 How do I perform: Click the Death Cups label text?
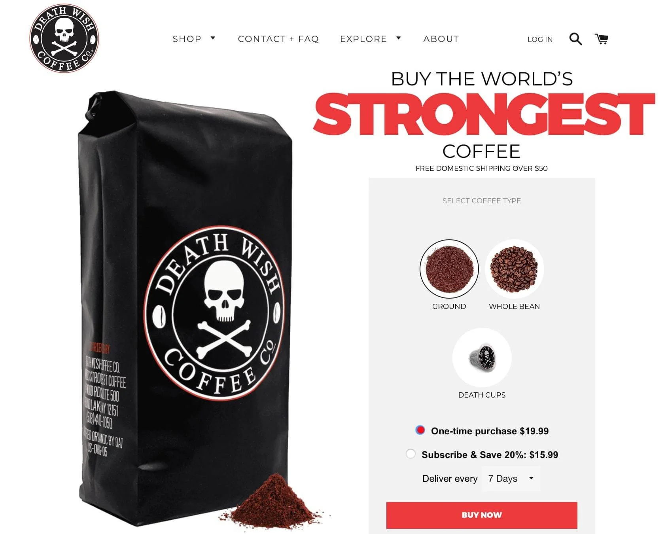482,395
